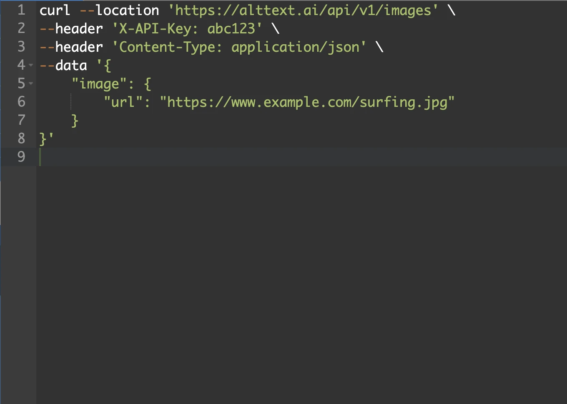Click the --location flag text
The image size is (567, 404).
[120, 10]
